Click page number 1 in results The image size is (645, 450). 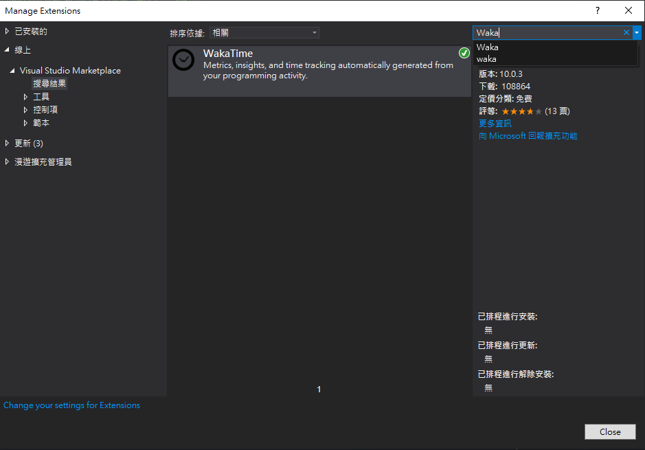[x=319, y=389]
